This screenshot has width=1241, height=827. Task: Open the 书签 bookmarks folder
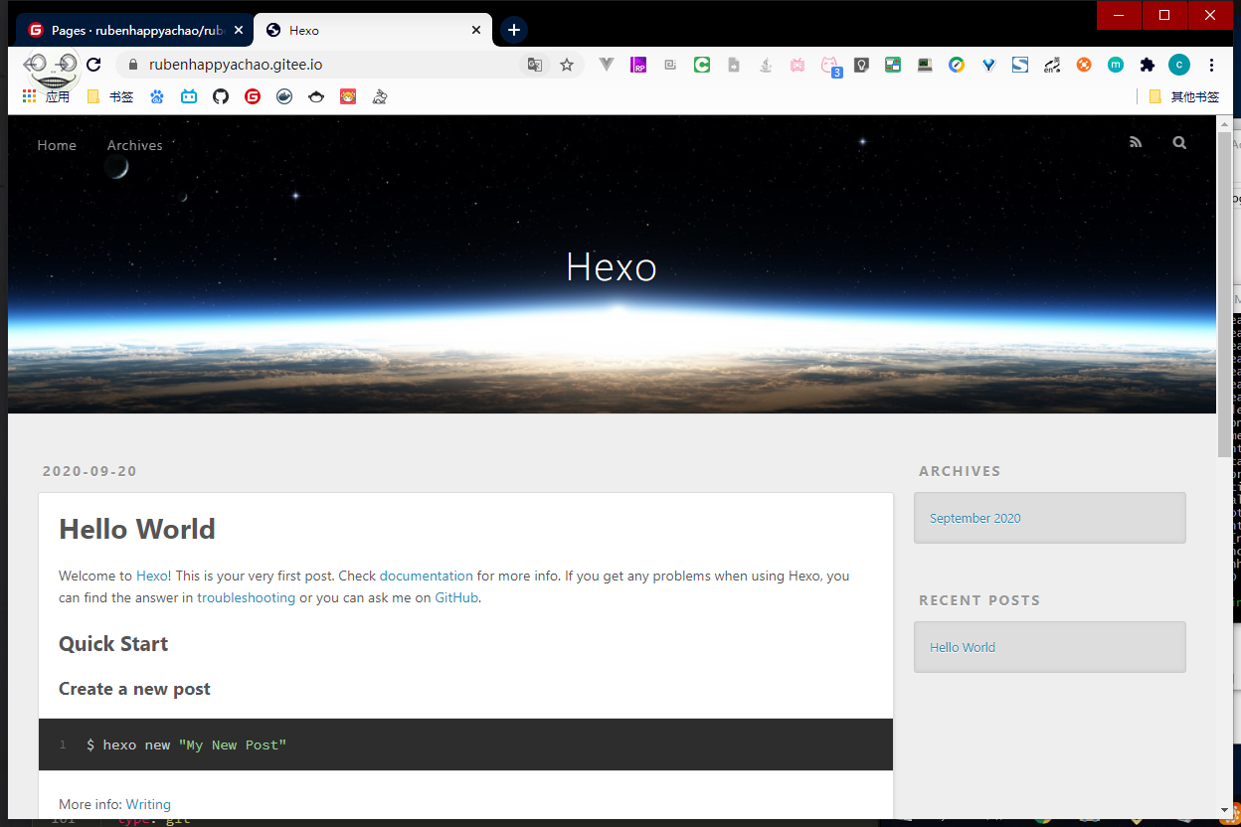110,96
